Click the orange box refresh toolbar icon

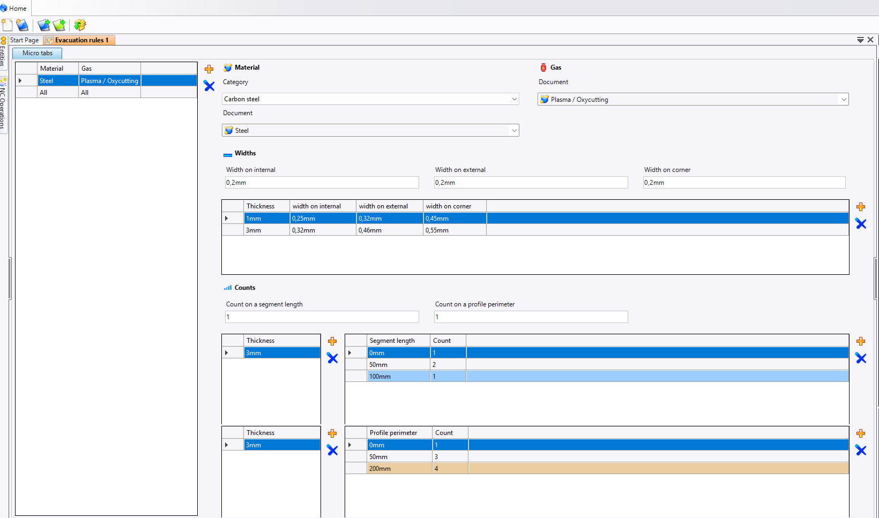pyautogui.click(x=80, y=25)
